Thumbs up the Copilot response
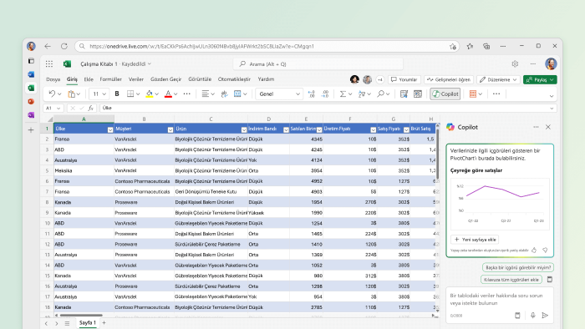This screenshot has height=329, width=585. click(x=534, y=251)
